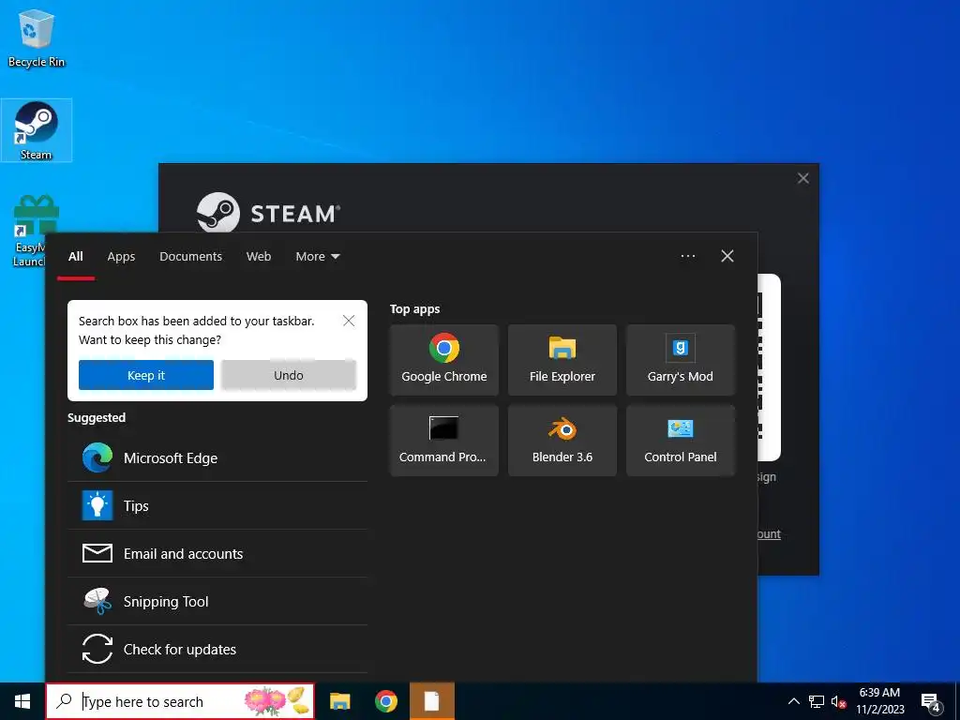Screen dimensions: 960x720
Task: Open the notification center icon
Action: (x=931, y=701)
